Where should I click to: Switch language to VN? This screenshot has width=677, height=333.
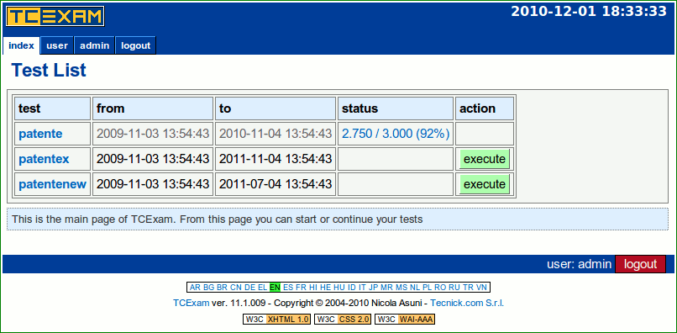tap(481, 287)
